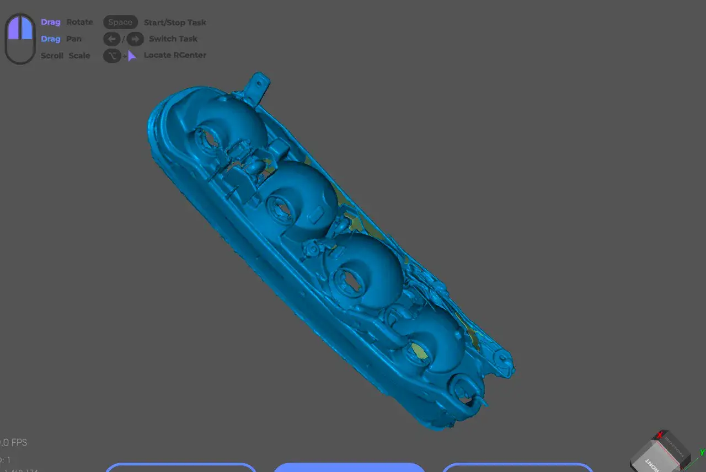This screenshot has height=472, width=706.
Task: Click the left arrow key hint
Action: [112, 39]
